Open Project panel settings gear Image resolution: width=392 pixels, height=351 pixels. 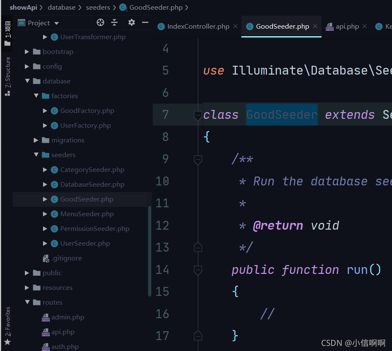pyautogui.click(x=132, y=22)
